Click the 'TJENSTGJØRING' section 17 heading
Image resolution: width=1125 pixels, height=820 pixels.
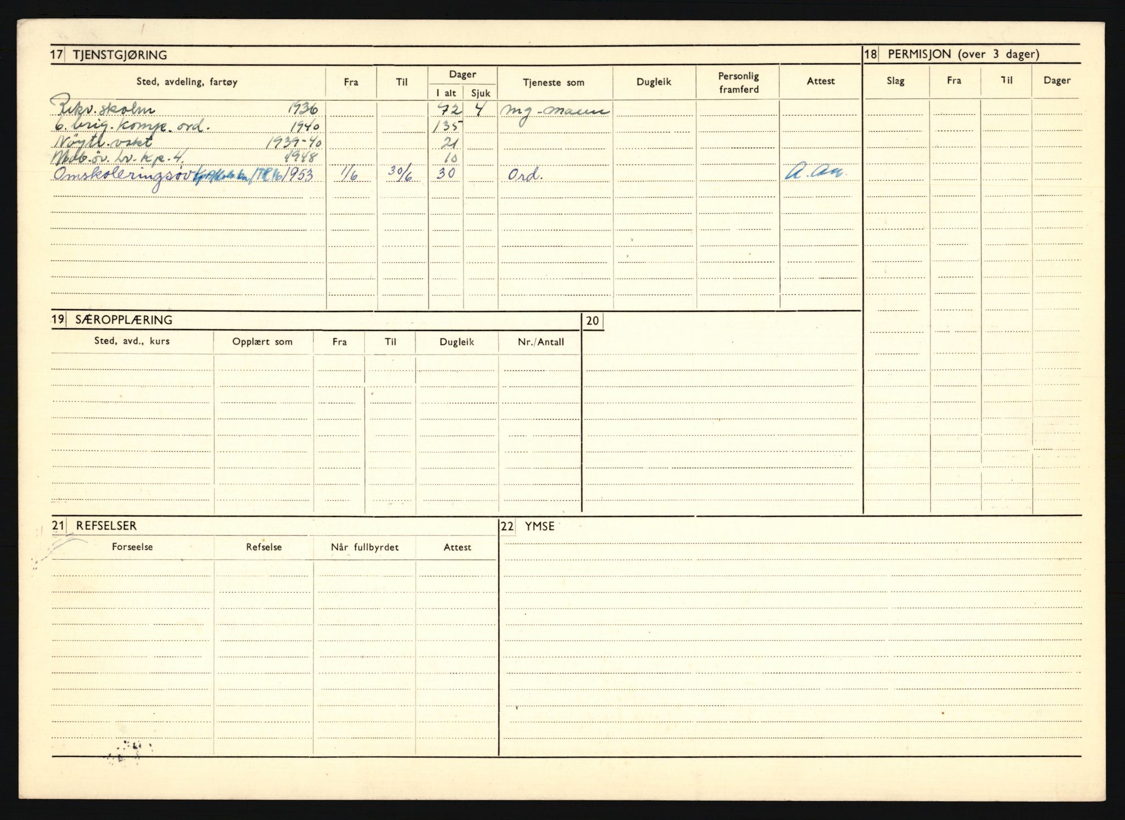[x=120, y=55]
